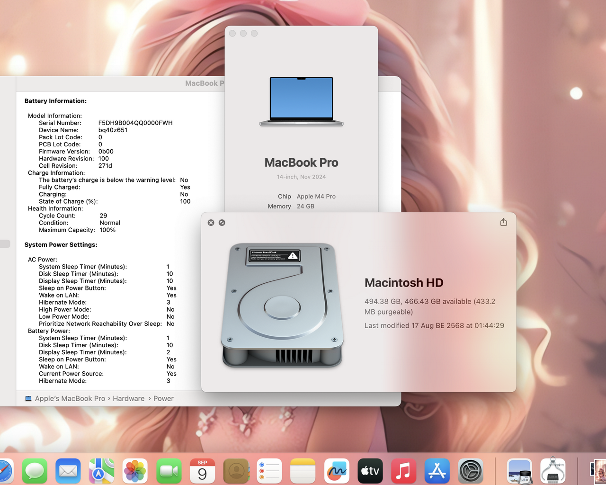606x485 pixels.
Task: Select Apple's MacBook Pro in path bar
Action: pos(70,399)
